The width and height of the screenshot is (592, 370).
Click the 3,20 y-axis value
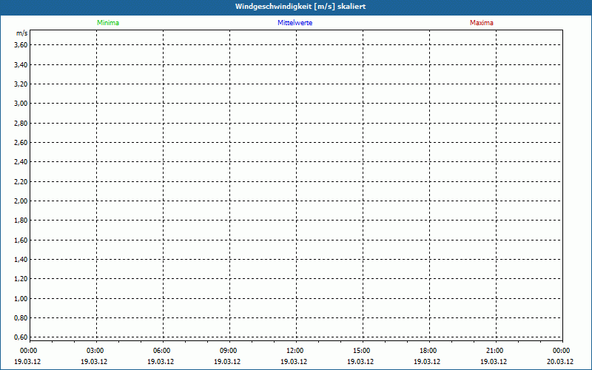tap(21, 84)
